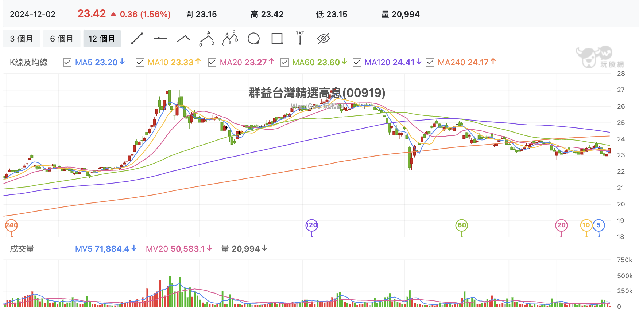Click the 量 20,994 label in volume panel

click(244, 249)
